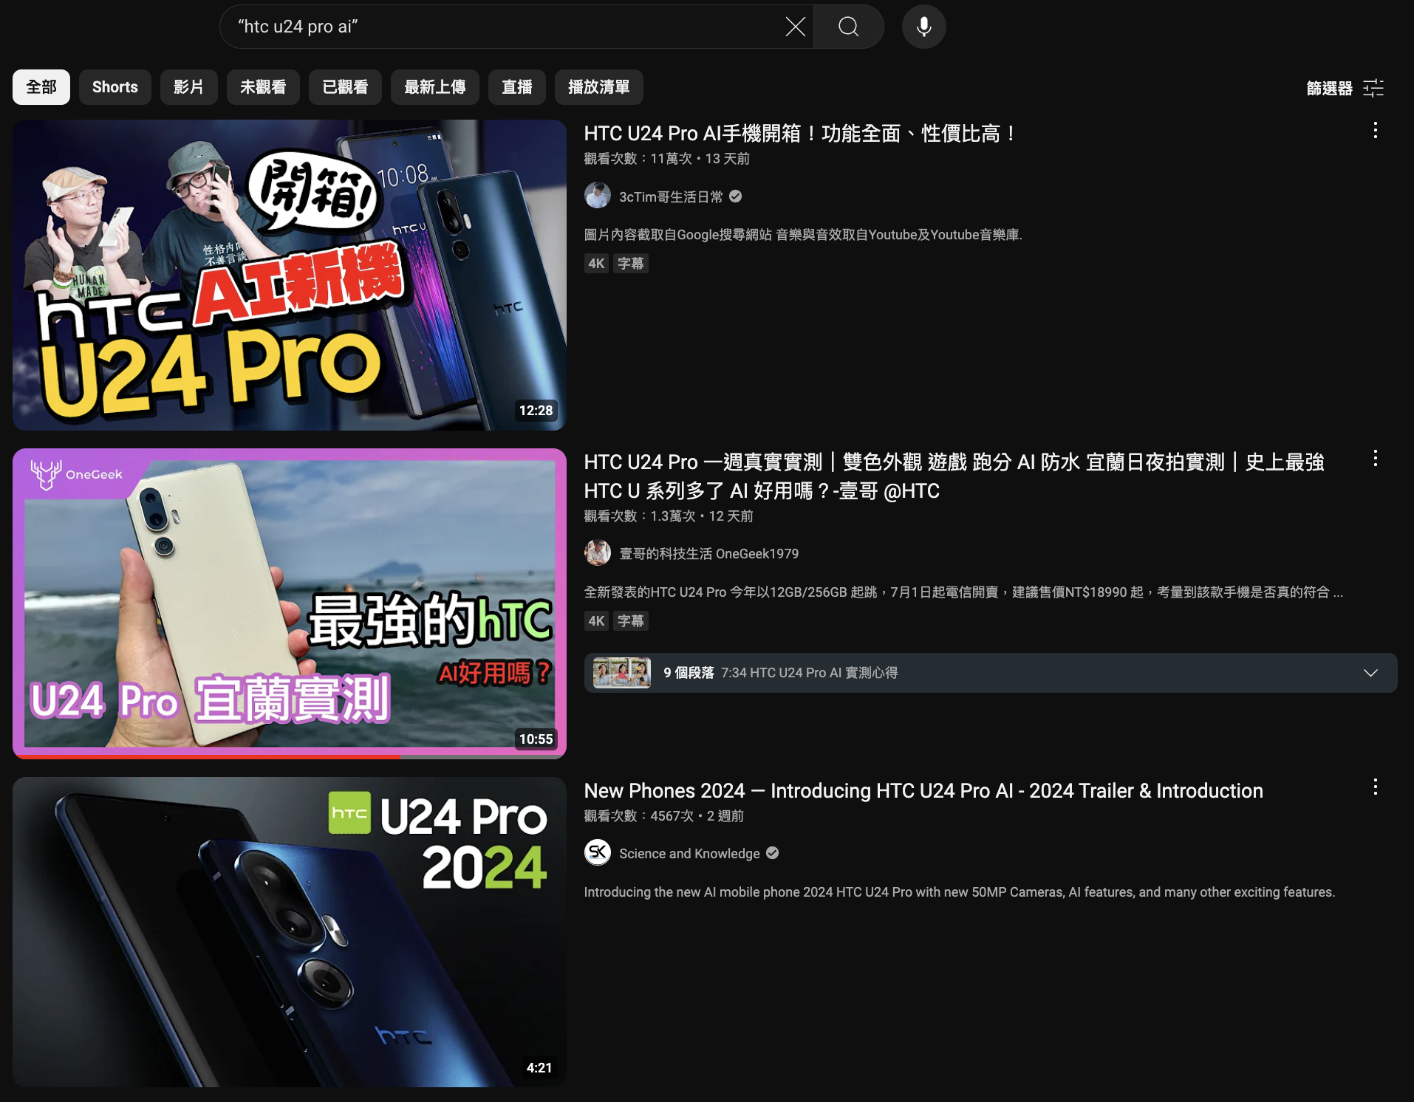Select the Shorts filter chip
1414x1102 pixels.
coord(115,87)
